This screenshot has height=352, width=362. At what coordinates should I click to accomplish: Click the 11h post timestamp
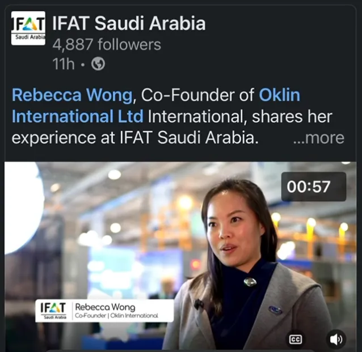[64, 64]
